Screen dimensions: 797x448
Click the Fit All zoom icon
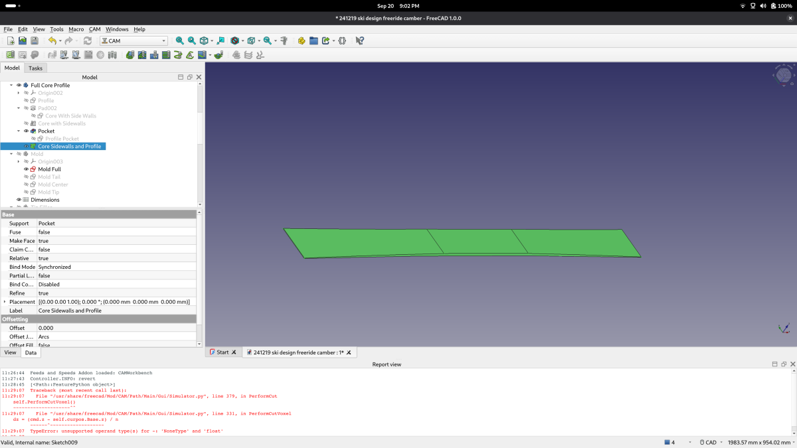179,40
